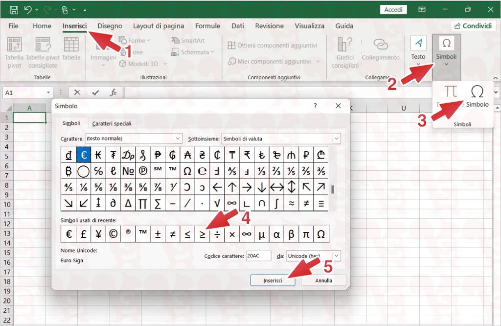Click the Annulla button
This screenshot has width=501, height=326.
tap(323, 280)
